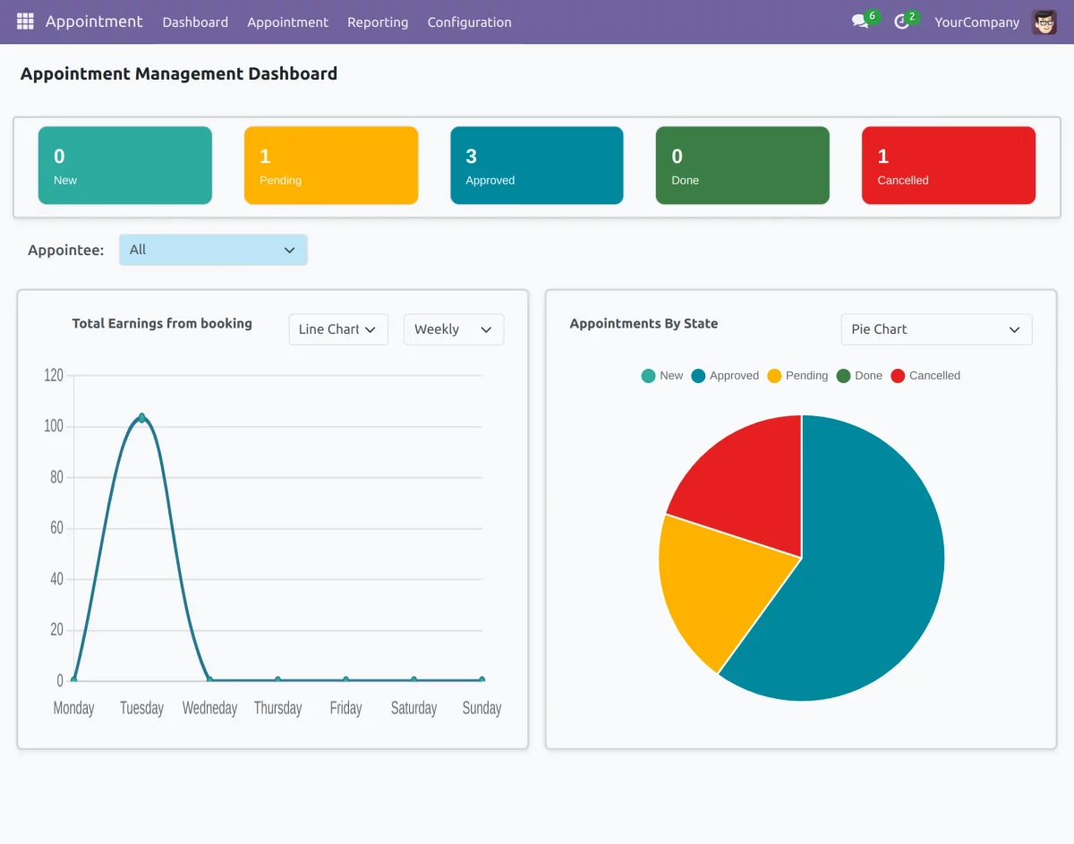Open the Pie Chart type selector

pos(936,329)
